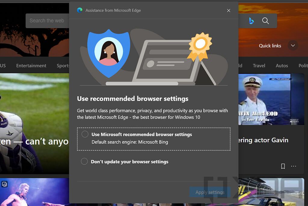Screen dimensions: 308x206
Task: Click the US news tab
Action: pyautogui.click(x=3, y=65)
